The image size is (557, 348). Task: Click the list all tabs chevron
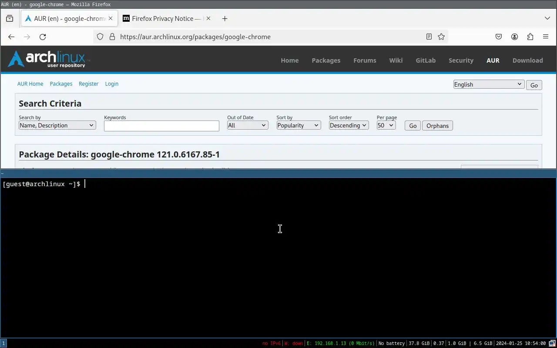point(547,19)
